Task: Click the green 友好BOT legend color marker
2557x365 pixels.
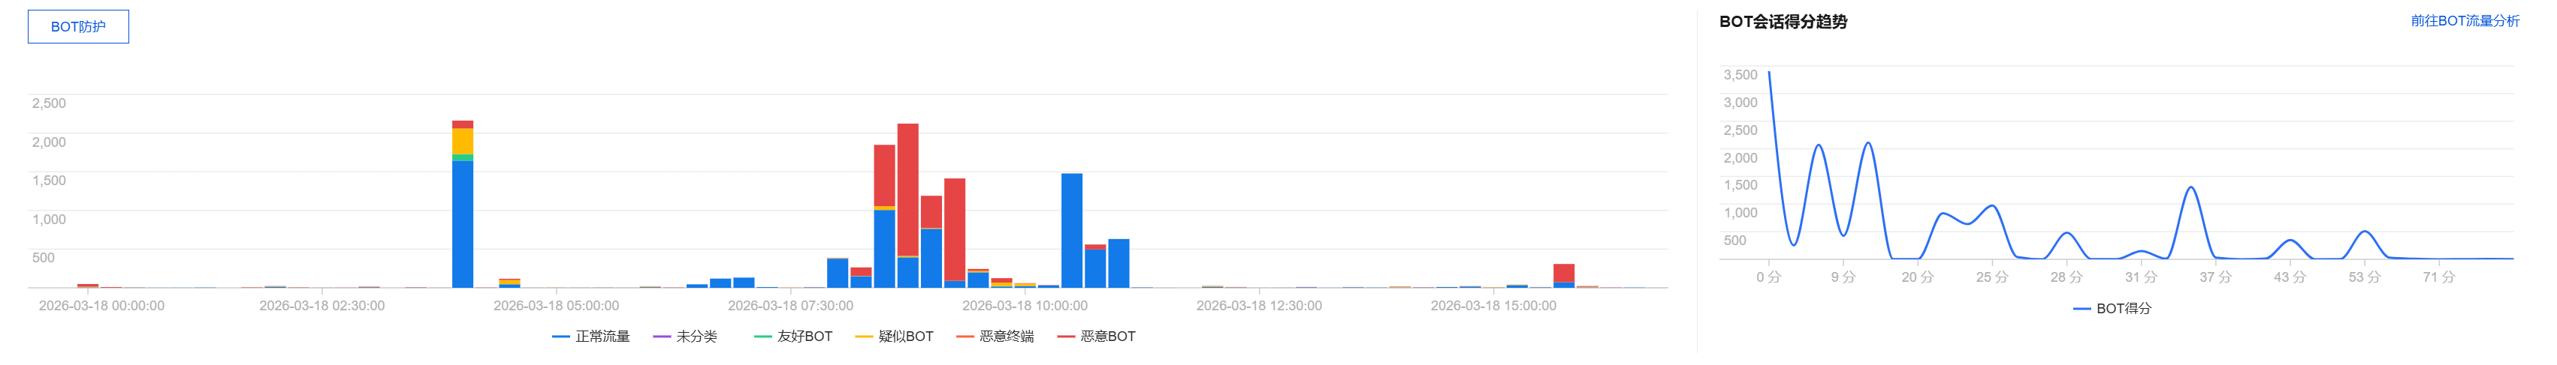Action: pos(762,337)
